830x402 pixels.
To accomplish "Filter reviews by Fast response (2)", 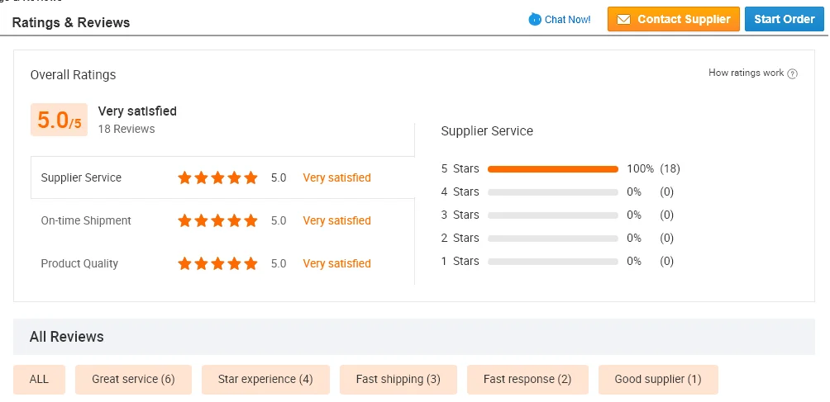I will tap(527, 380).
